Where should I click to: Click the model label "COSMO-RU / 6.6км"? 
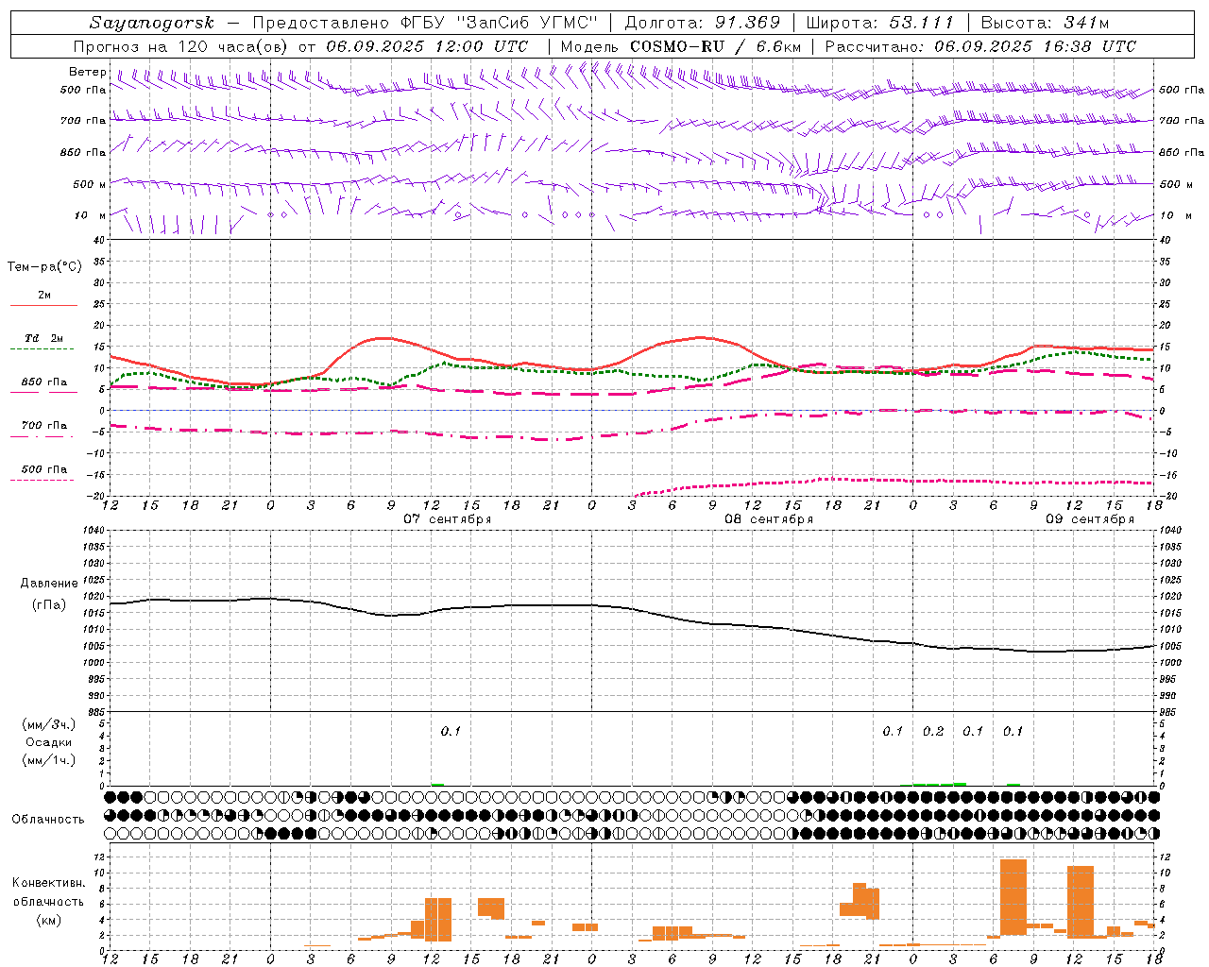pos(715,46)
